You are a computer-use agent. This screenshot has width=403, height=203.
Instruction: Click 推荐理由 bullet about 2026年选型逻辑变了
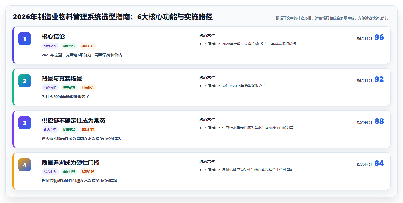click(235, 86)
